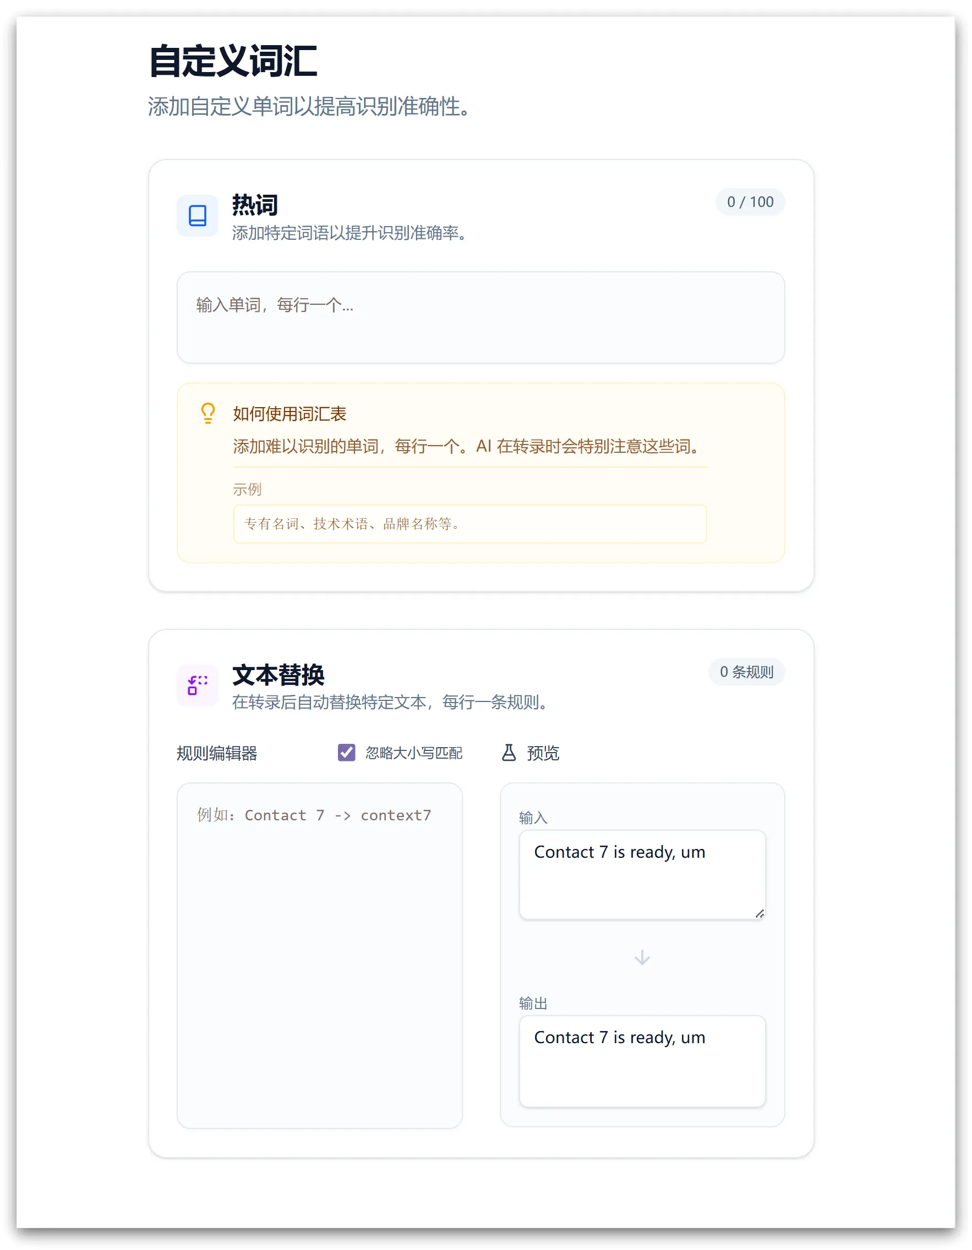Click the 输出 preview result box
The width and height of the screenshot is (972, 1250).
[x=642, y=1061]
